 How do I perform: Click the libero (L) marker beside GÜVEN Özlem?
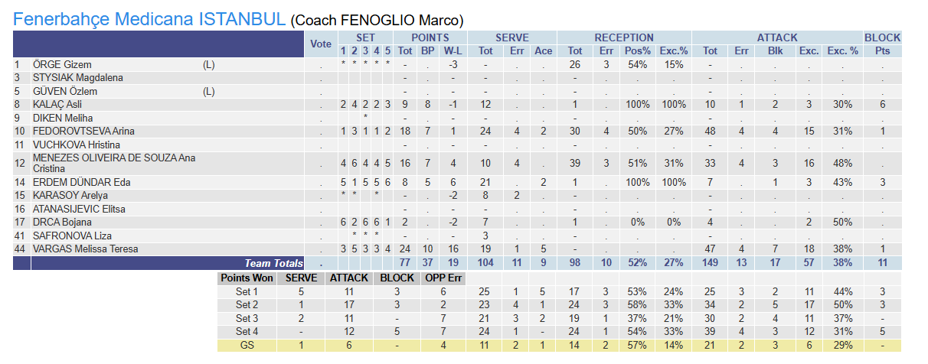208,91
